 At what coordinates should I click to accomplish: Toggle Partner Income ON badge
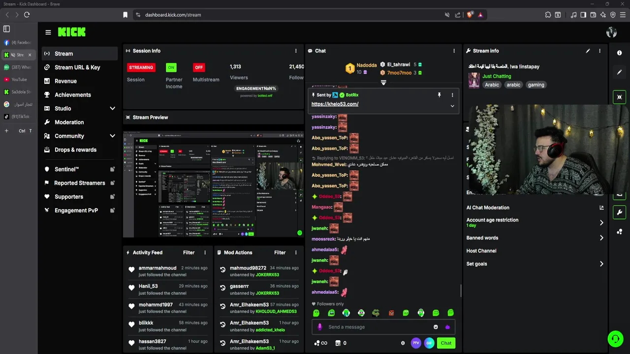coord(171,67)
